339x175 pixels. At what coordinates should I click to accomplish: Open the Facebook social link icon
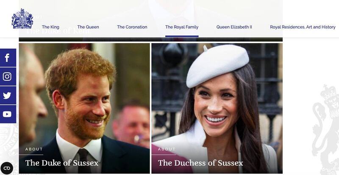pyautogui.click(x=8, y=57)
